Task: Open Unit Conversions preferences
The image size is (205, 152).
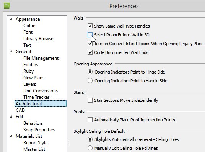Action: click(x=41, y=91)
